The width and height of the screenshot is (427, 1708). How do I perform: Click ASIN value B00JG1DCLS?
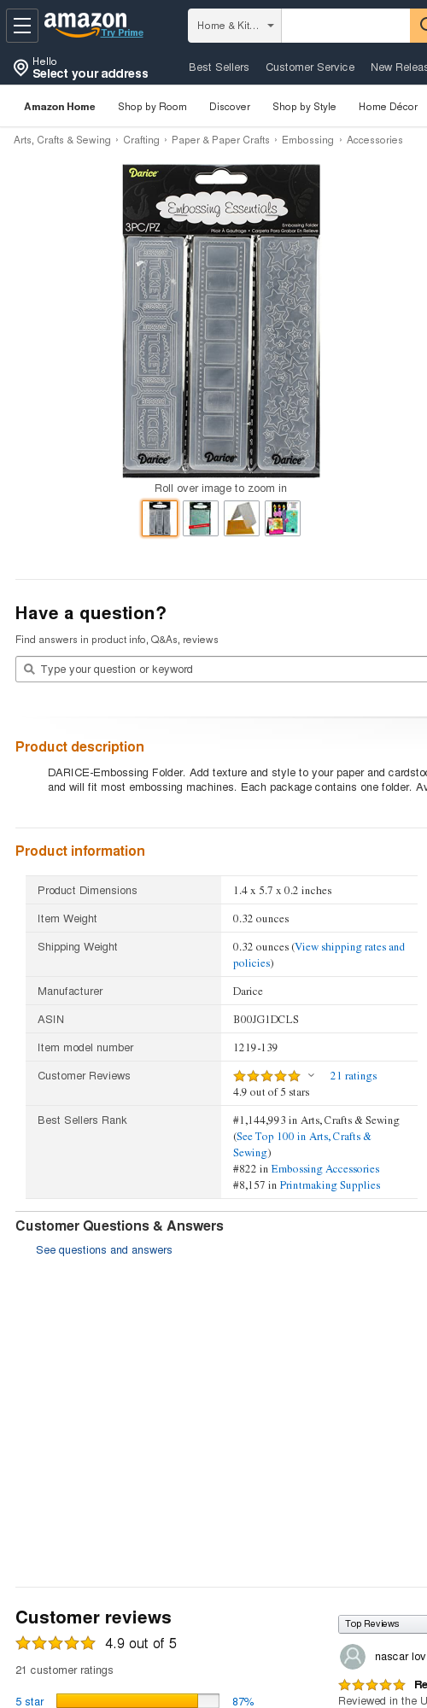pyautogui.click(x=266, y=1020)
